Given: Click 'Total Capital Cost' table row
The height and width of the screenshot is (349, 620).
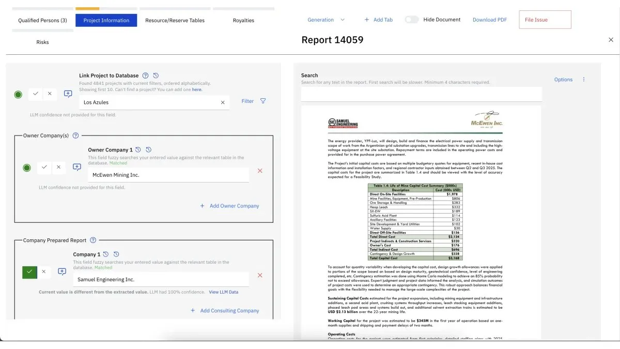Looking at the screenshot, I should (415, 258).
